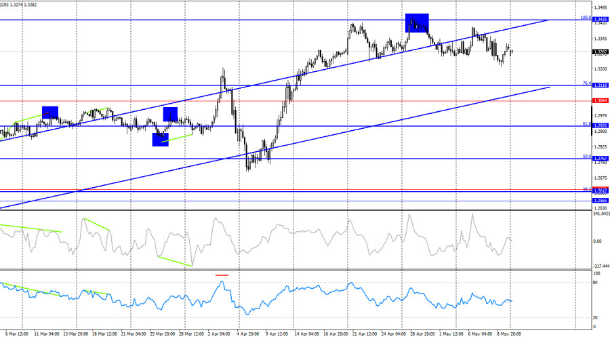Select the blue rectangle at the 1.3435 peak
This screenshot has height=339, width=610.
point(417,23)
